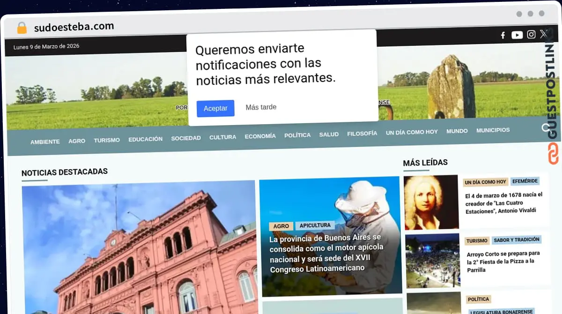This screenshot has width=562, height=314.
Task: Open the Instagram icon
Action: click(531, 35)
